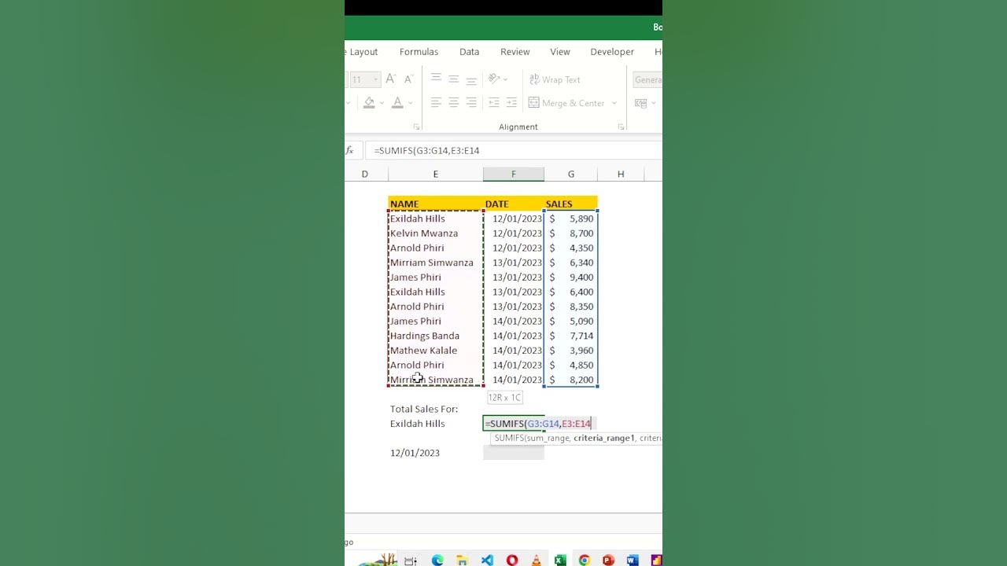Open the Opera browser from the taskbar

click(512, 560)
